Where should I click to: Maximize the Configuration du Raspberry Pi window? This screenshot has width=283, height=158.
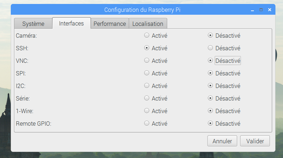click(x=261, y=10)
